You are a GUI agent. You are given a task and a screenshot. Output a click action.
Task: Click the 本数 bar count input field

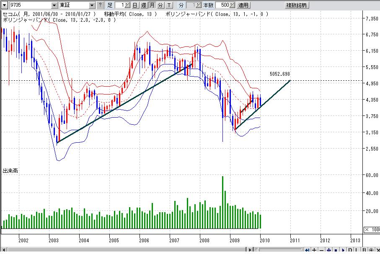[x=222, y=5]
